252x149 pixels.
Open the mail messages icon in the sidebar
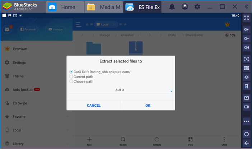[x=7, y=29]
